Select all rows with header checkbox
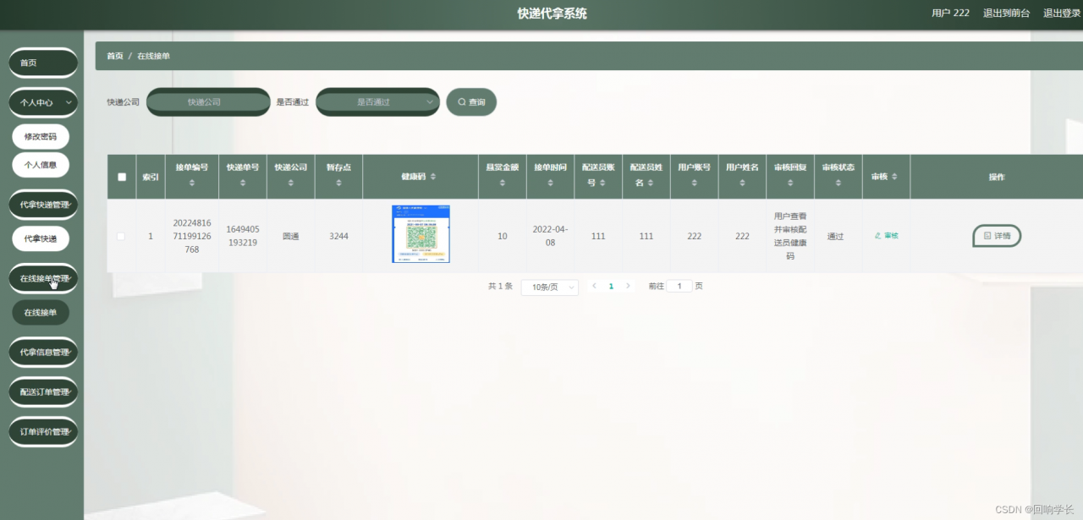This screenshot has width=1083, height=520. click(x=121, y=177)
